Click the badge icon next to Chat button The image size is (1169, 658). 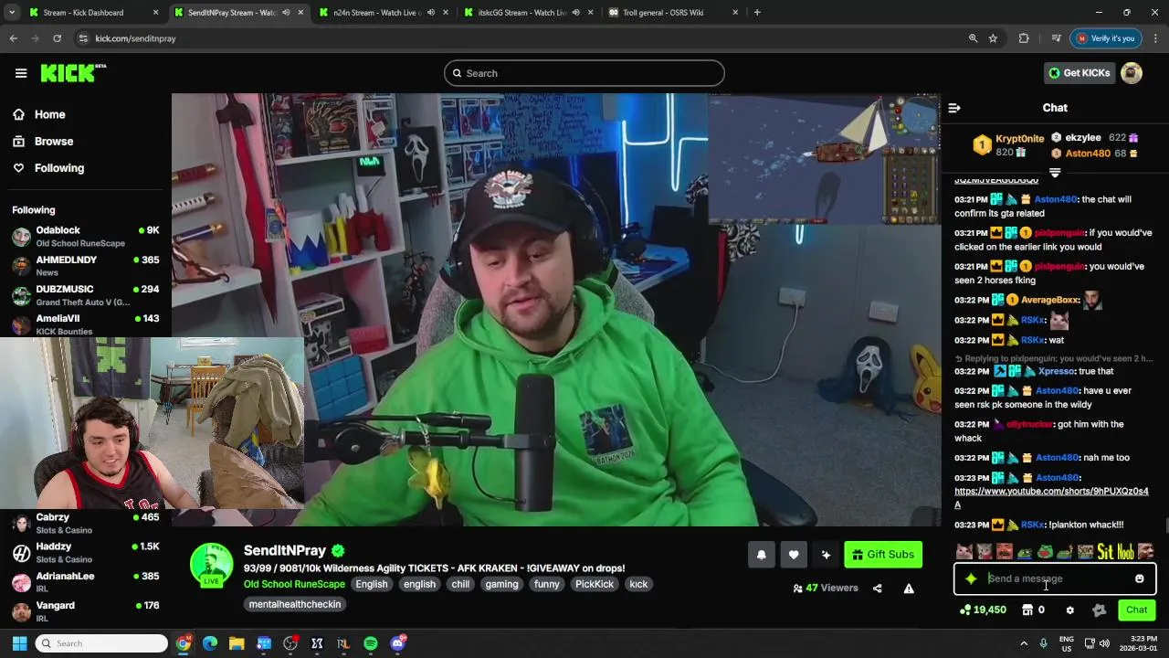pyautogui.click(x=1099, y=610)
